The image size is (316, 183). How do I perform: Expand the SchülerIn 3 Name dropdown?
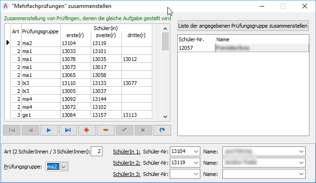click(x=301, y=174)
